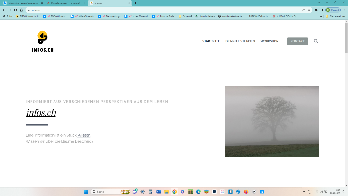348x196 pixels.
Task: Click the share page icon in address bar
Action: coord(303,10)
